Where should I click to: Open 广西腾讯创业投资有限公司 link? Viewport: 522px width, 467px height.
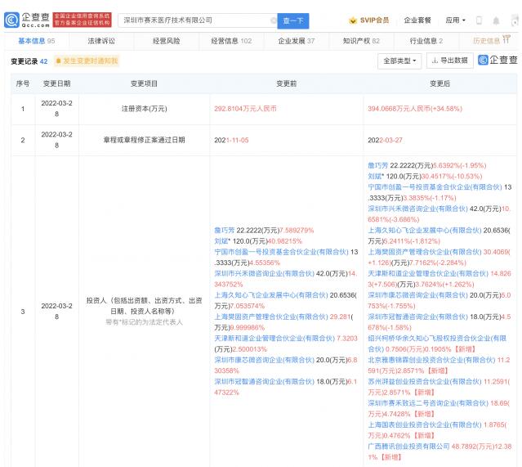[x=408, y=447]
